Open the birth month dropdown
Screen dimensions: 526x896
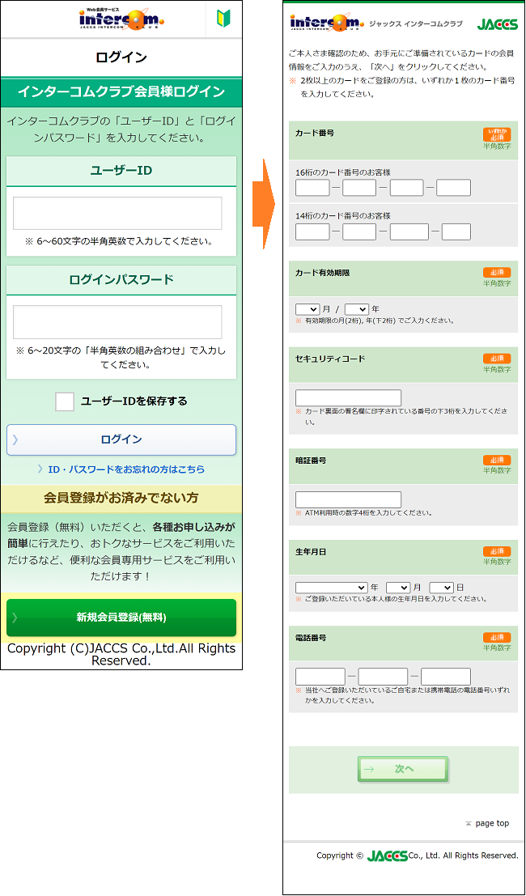pyautogui.click(x=398, y=588)
